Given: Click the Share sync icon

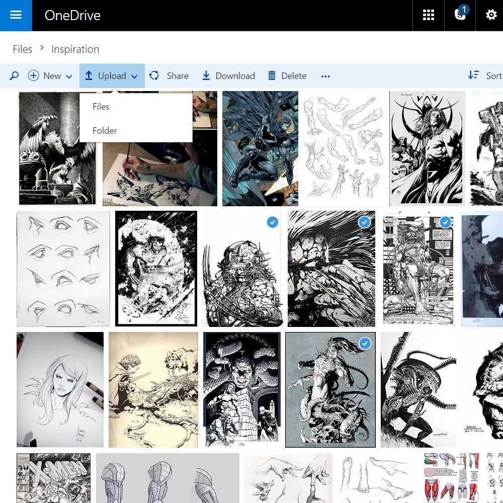Looking at the screenshot, I should pos(154,76).
